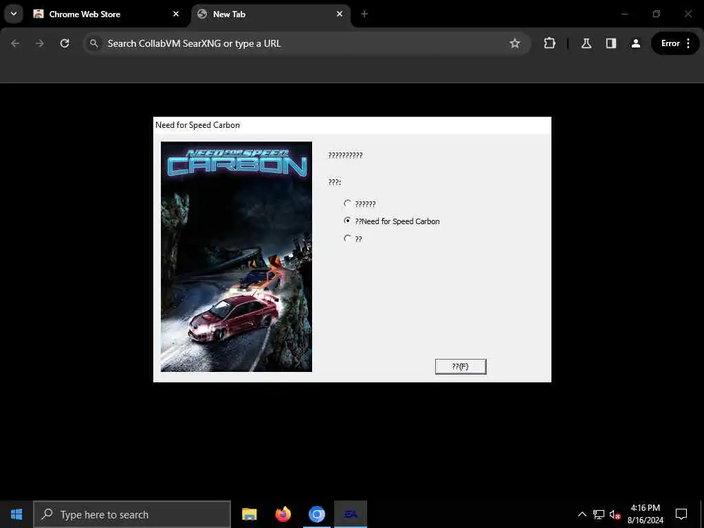Image resolution: width=704 pixels, height=528 pixels.
Task: Open the Extensions puzzle icon
Action: pyautogui.click(x=549, y=43)
